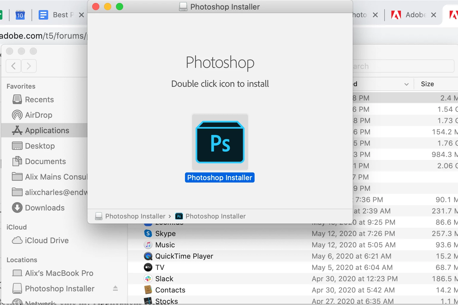Click the browser address bar showing adobe.com
458x305 pixels.
[x=43, y=36]
